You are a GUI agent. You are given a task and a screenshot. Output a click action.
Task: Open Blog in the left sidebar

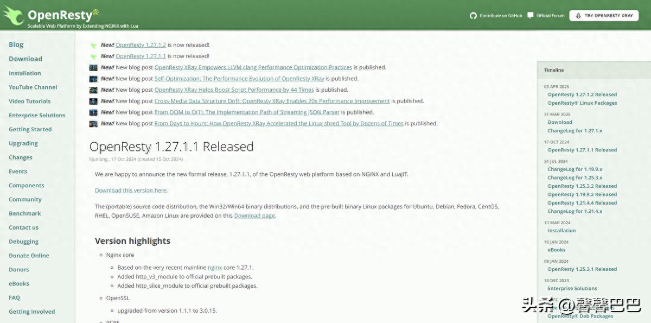pyautogui.click(x=16, y=45)
